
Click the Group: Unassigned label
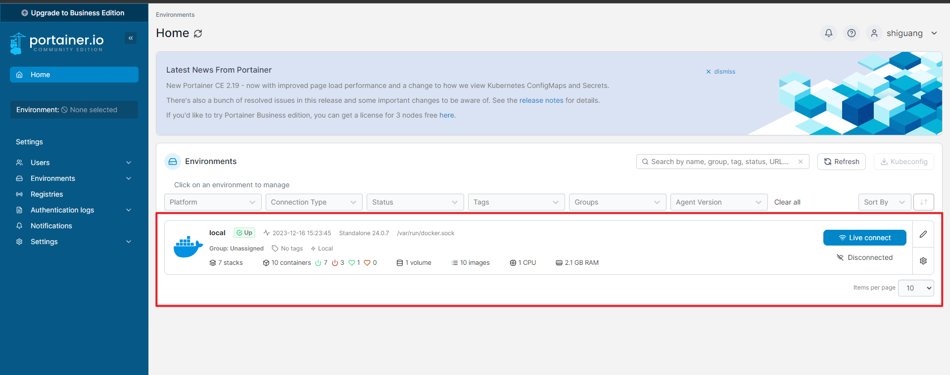237,249
